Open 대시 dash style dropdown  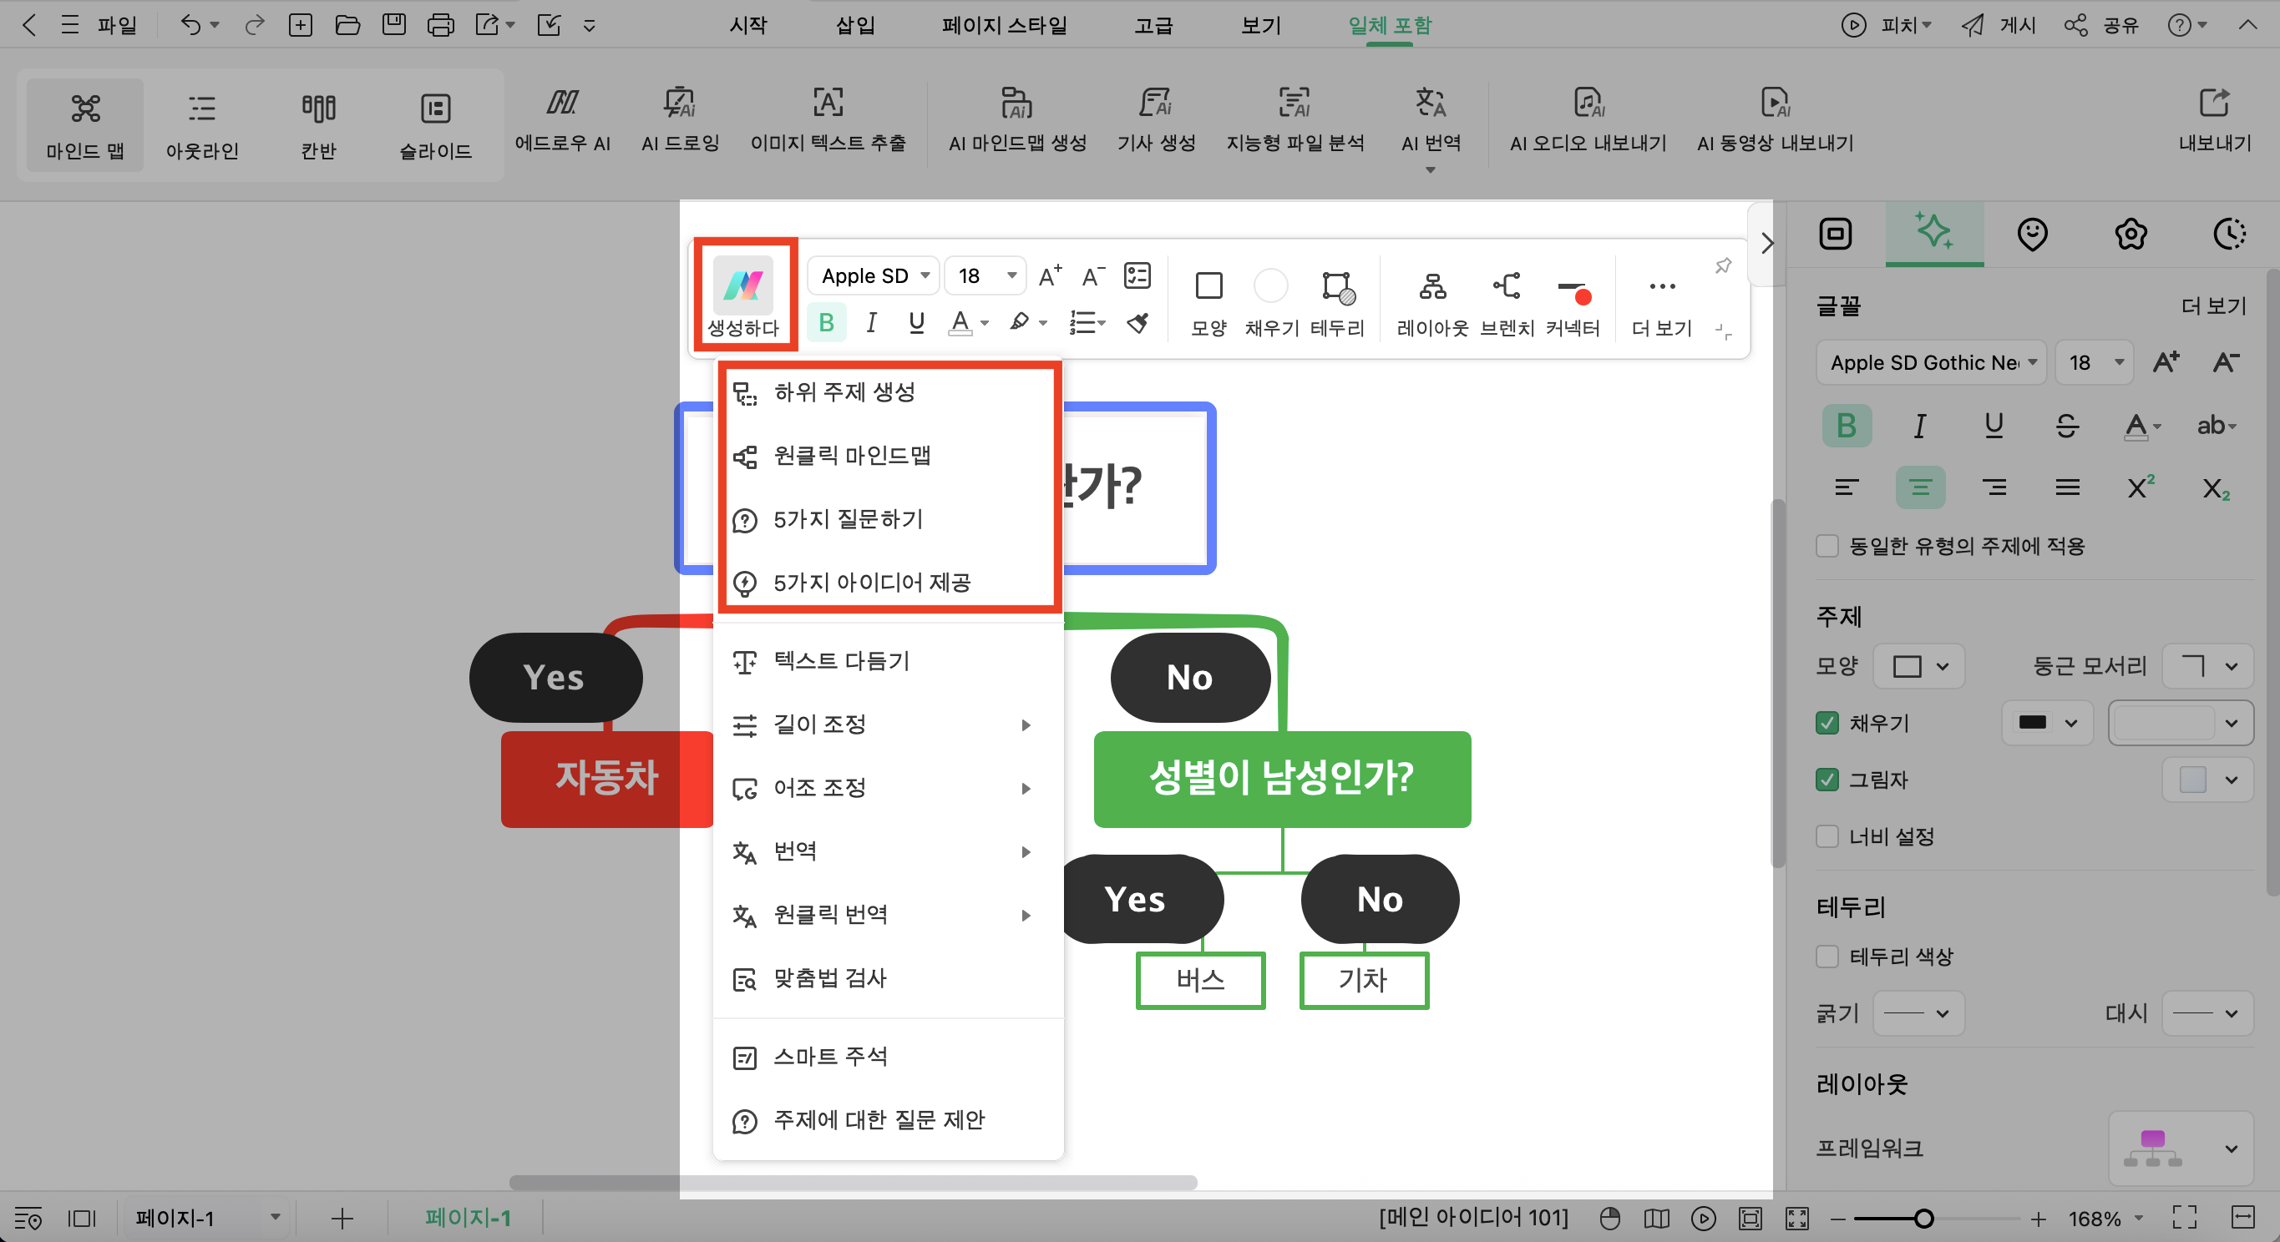point(2207,1013)
